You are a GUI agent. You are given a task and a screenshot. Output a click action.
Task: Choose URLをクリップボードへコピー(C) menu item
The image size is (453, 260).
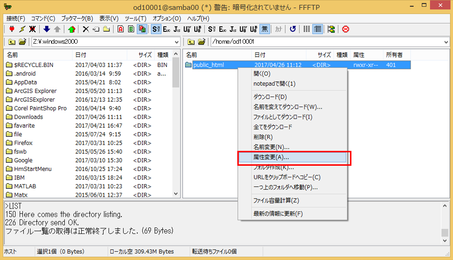[x=292, y=177]
